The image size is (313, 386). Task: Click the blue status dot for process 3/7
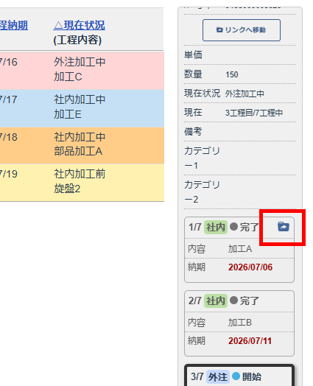pyautogui.click(x=236, y=376)
